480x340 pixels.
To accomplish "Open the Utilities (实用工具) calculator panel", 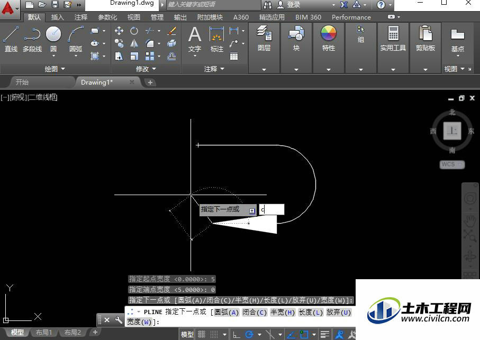I will [x=393, y=39].
